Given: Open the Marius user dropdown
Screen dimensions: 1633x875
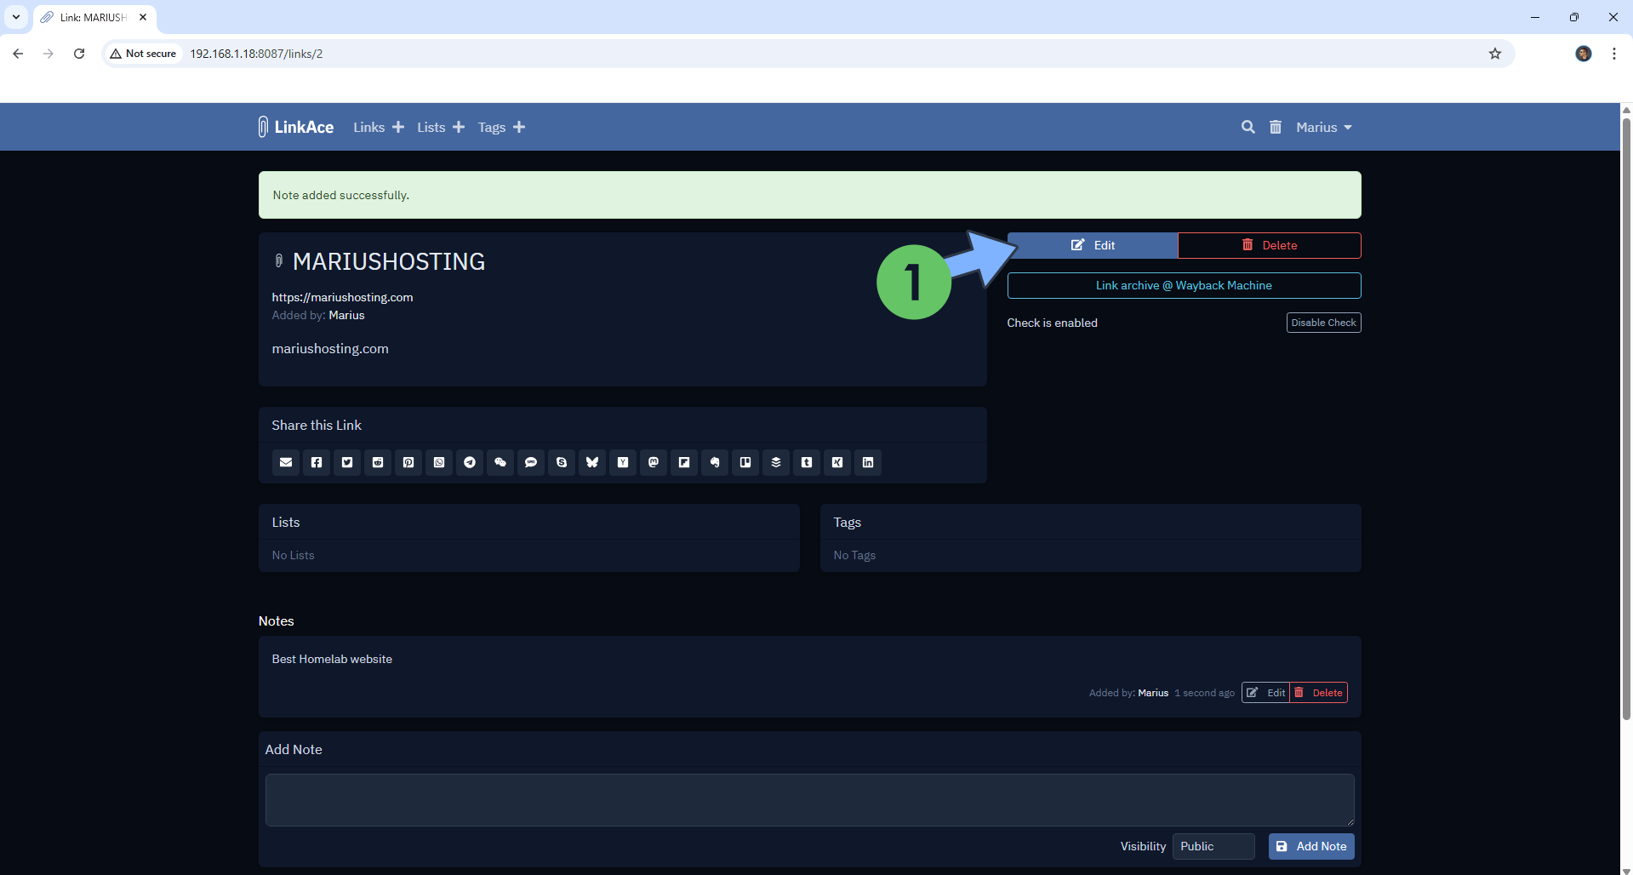Looking at the screenshot, I should 1323,127.
